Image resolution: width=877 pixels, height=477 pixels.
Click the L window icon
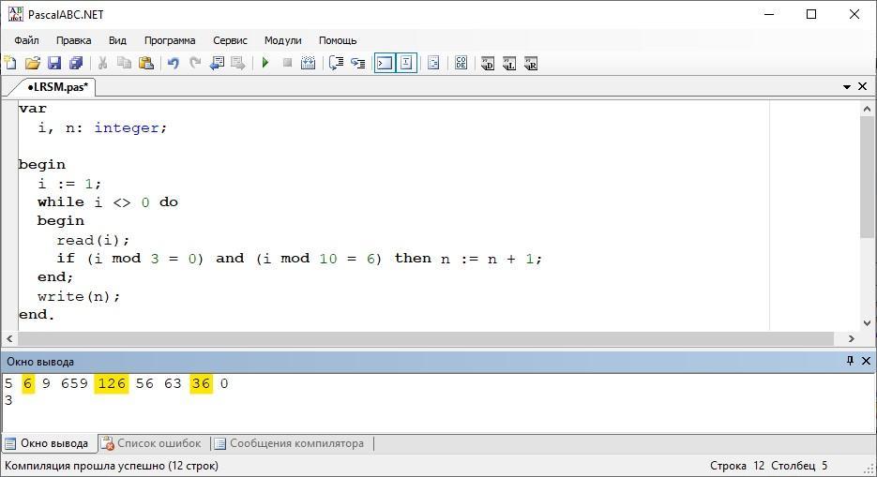509,63
